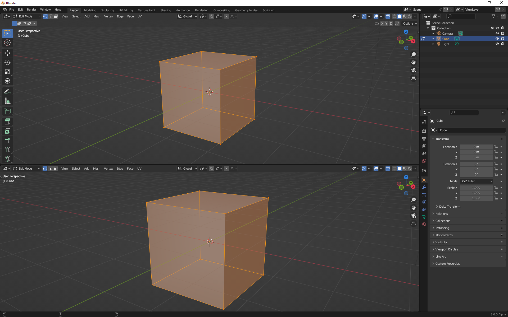
Task: Select the Loop Cut tool
Action: [7, 150]
